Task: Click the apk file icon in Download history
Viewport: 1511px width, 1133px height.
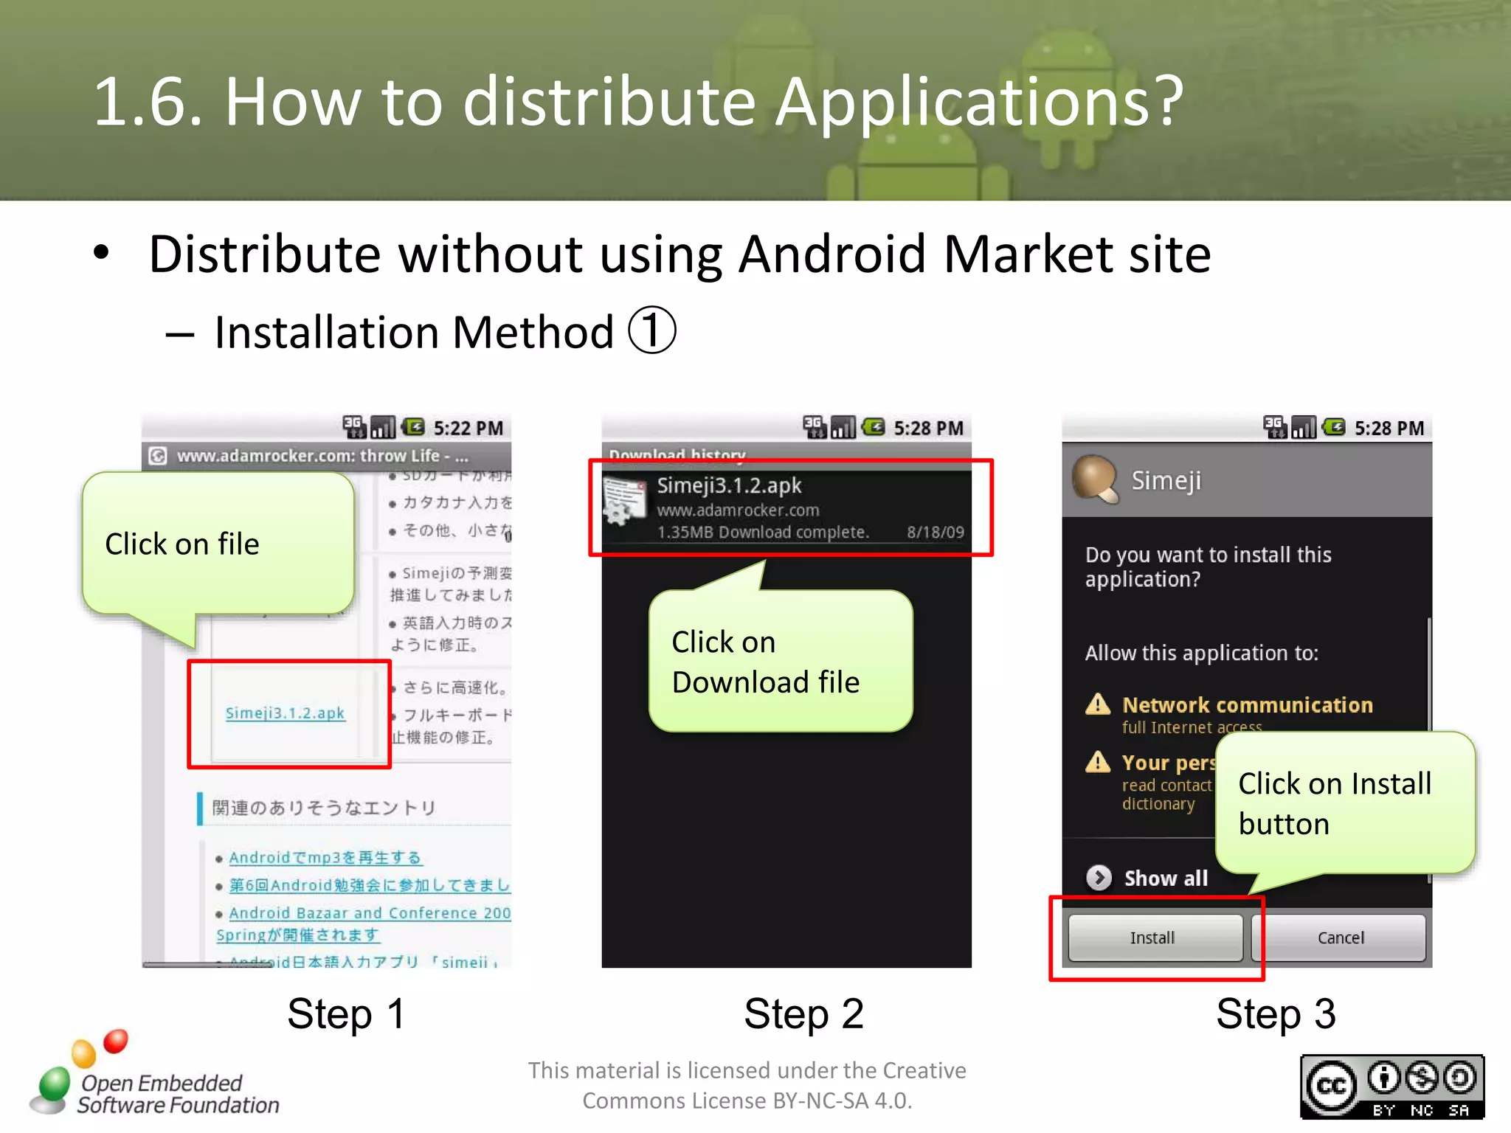Action: pyautogui.click(x=624, y=501)
